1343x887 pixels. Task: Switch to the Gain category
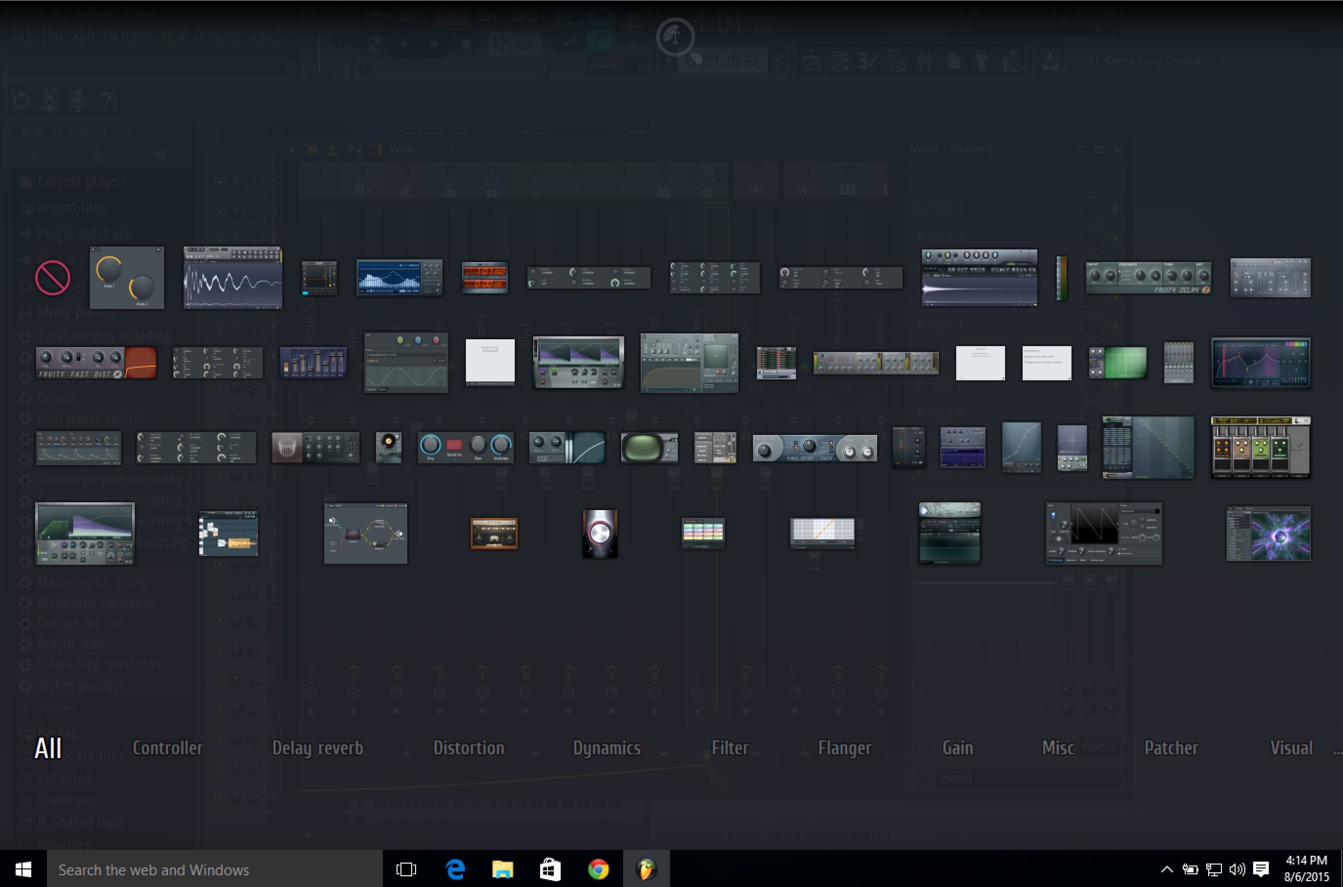tap(958, 748)
